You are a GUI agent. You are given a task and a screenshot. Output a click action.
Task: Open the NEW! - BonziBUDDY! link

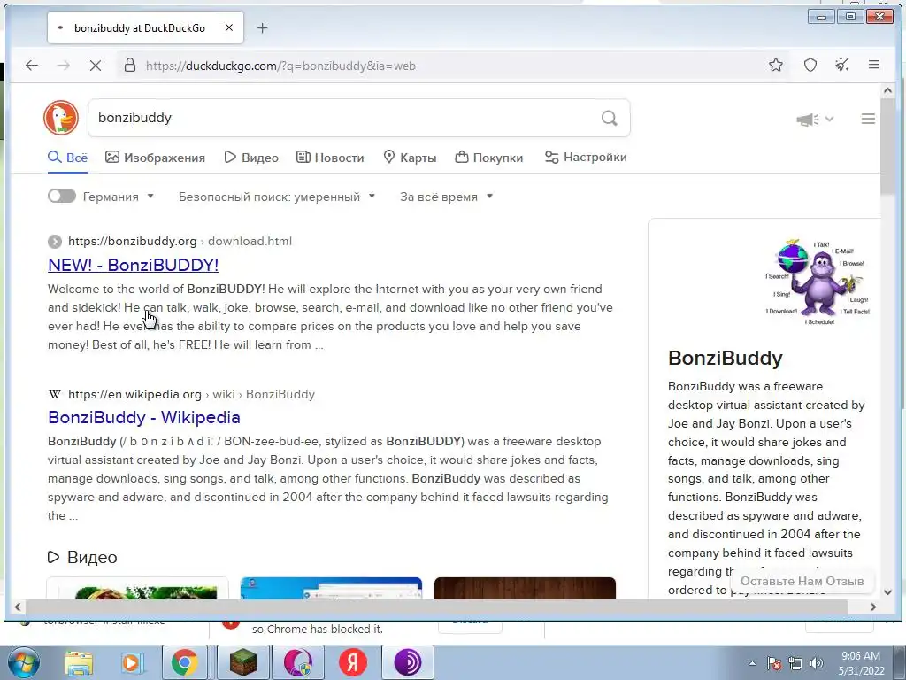[x=133, y=265]
